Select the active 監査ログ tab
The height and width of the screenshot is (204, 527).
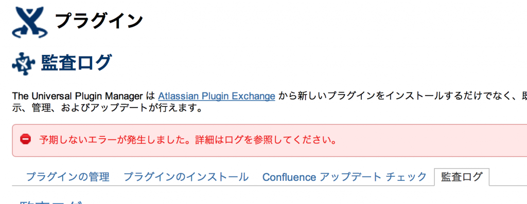[x=462, y=176]
